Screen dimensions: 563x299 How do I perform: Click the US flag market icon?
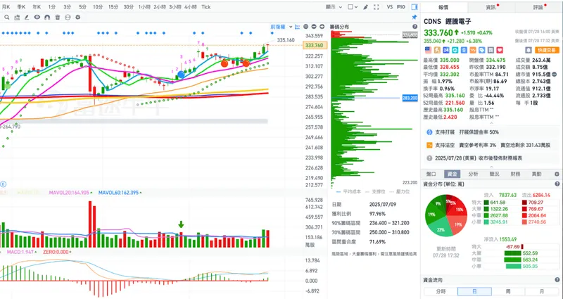pos(428,50)
